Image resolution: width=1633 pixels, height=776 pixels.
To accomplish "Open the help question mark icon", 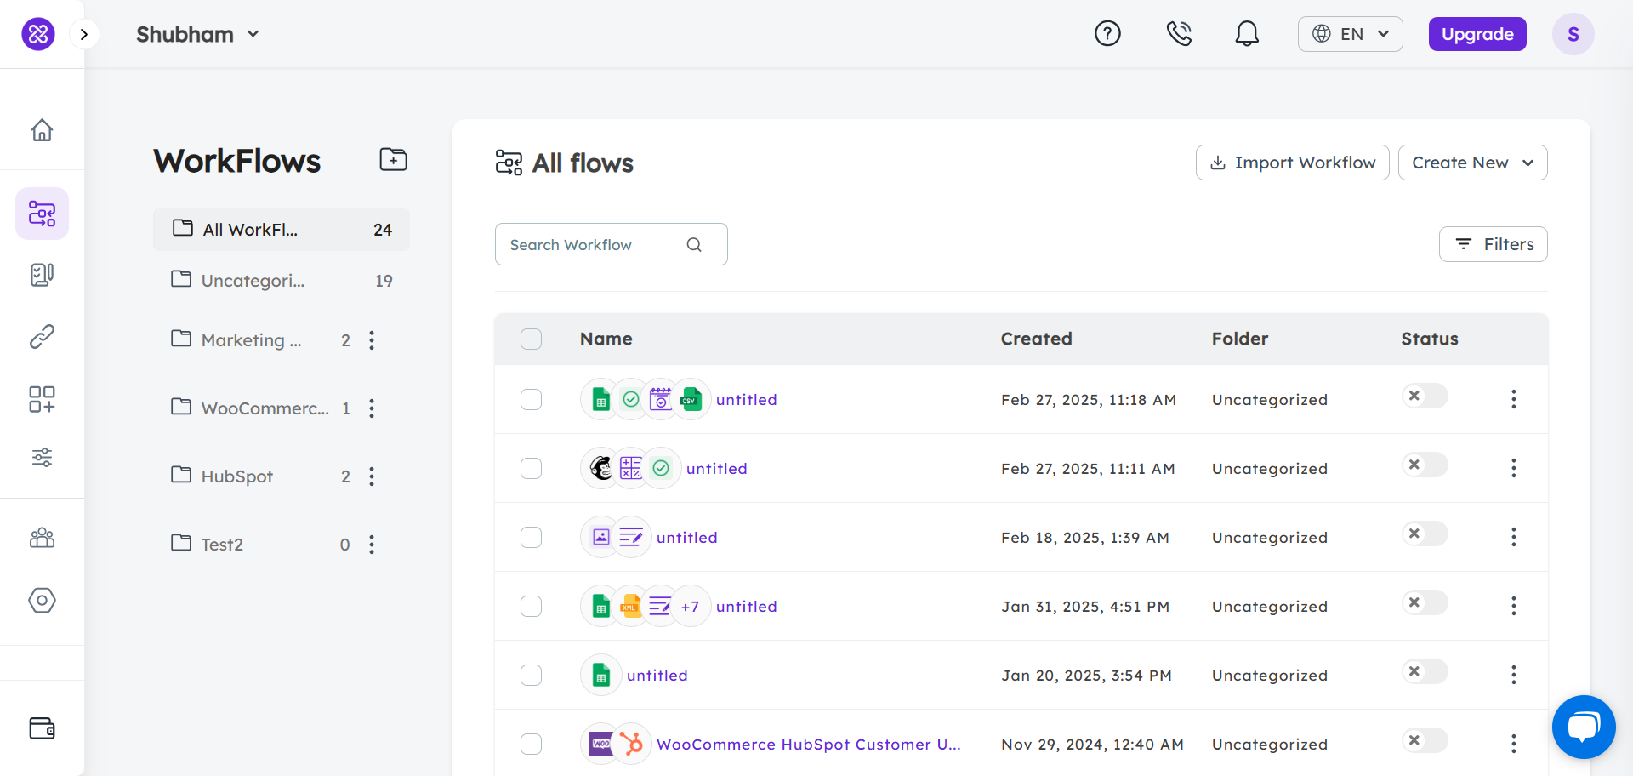I will pos(1107,34).
